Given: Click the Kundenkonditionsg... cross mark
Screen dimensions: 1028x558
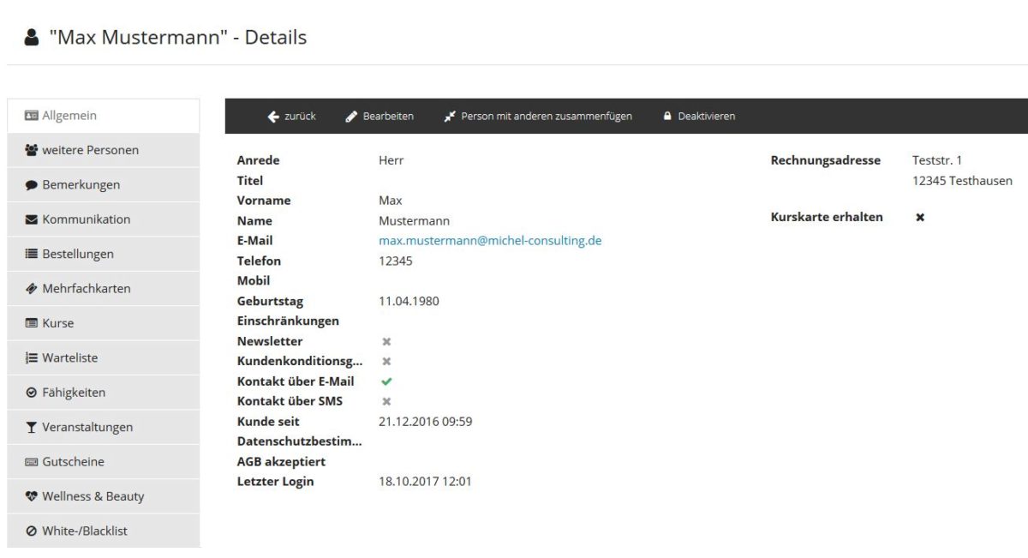Looking at the screenshot, I should pos(386,361).
